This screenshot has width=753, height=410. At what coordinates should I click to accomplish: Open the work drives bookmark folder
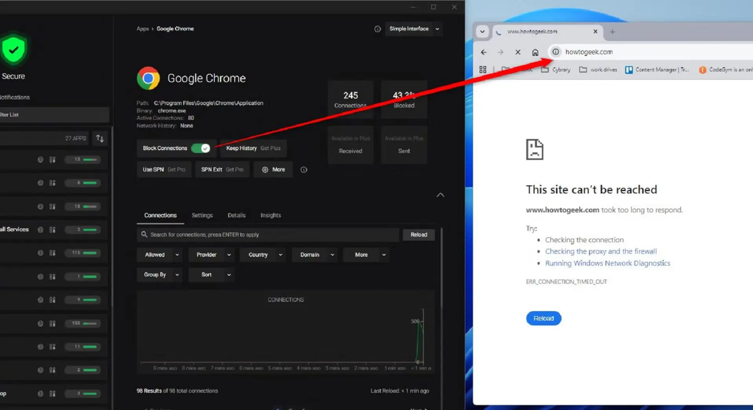click(598, 70)
